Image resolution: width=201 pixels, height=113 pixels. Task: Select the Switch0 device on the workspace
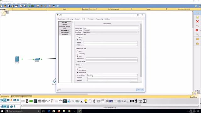pyautogui.click(x=37, y=59)
